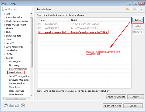The height and width of the screenshot is (112, 146).
Task: Click the Apply and Close button
Action: pyautogui.click(x=112, y=106)
